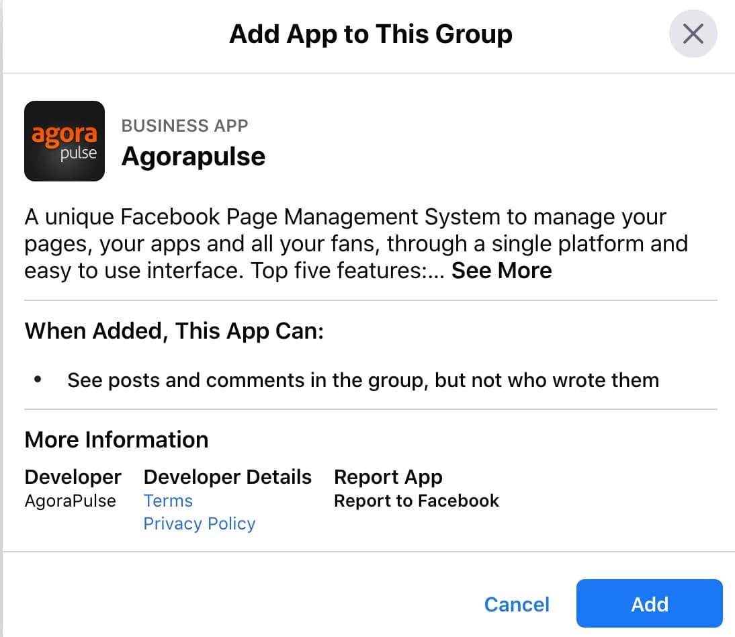The height and width of the screenshot is (637, 735).
Task: Click the bullet point before the permission
Action: [x=38, y=380]
